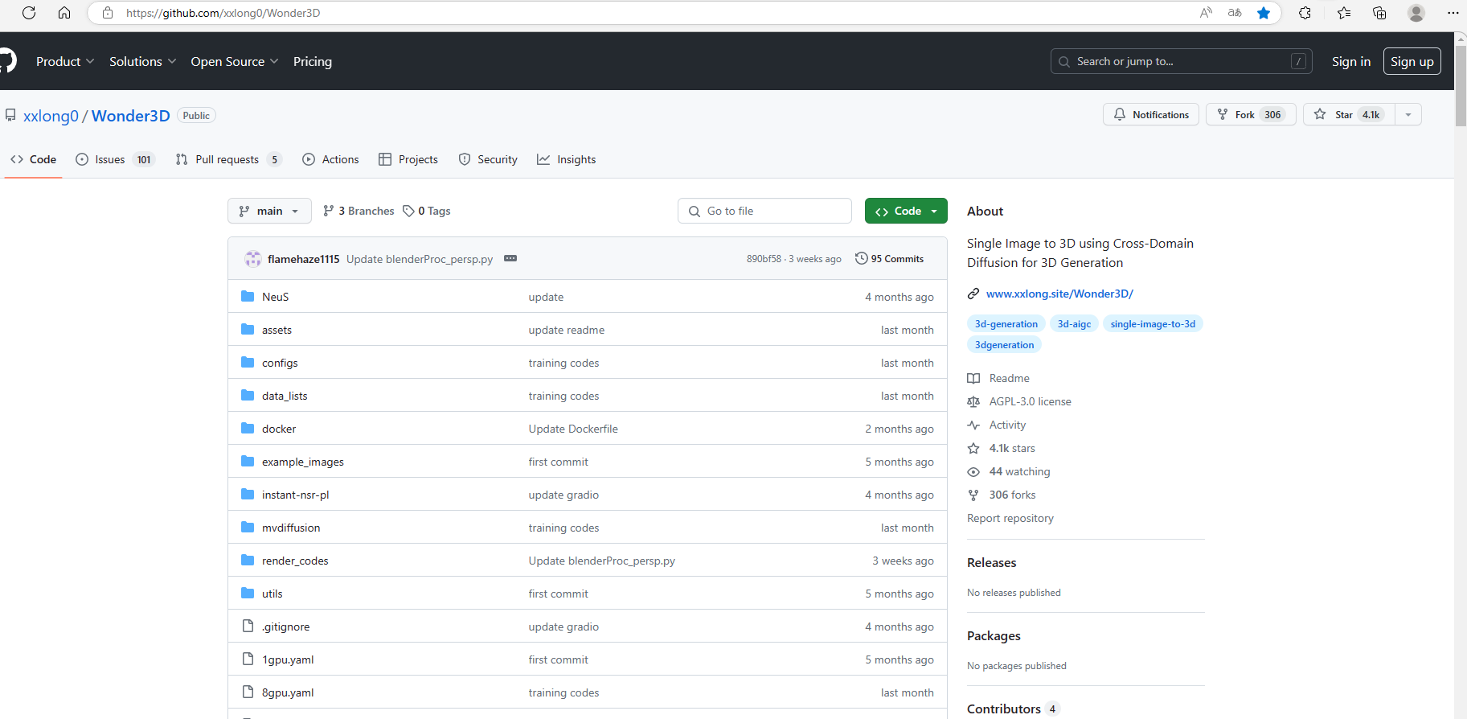Toggle Notifications for this repository
1467x719 pixels.
coord(1150,115)
